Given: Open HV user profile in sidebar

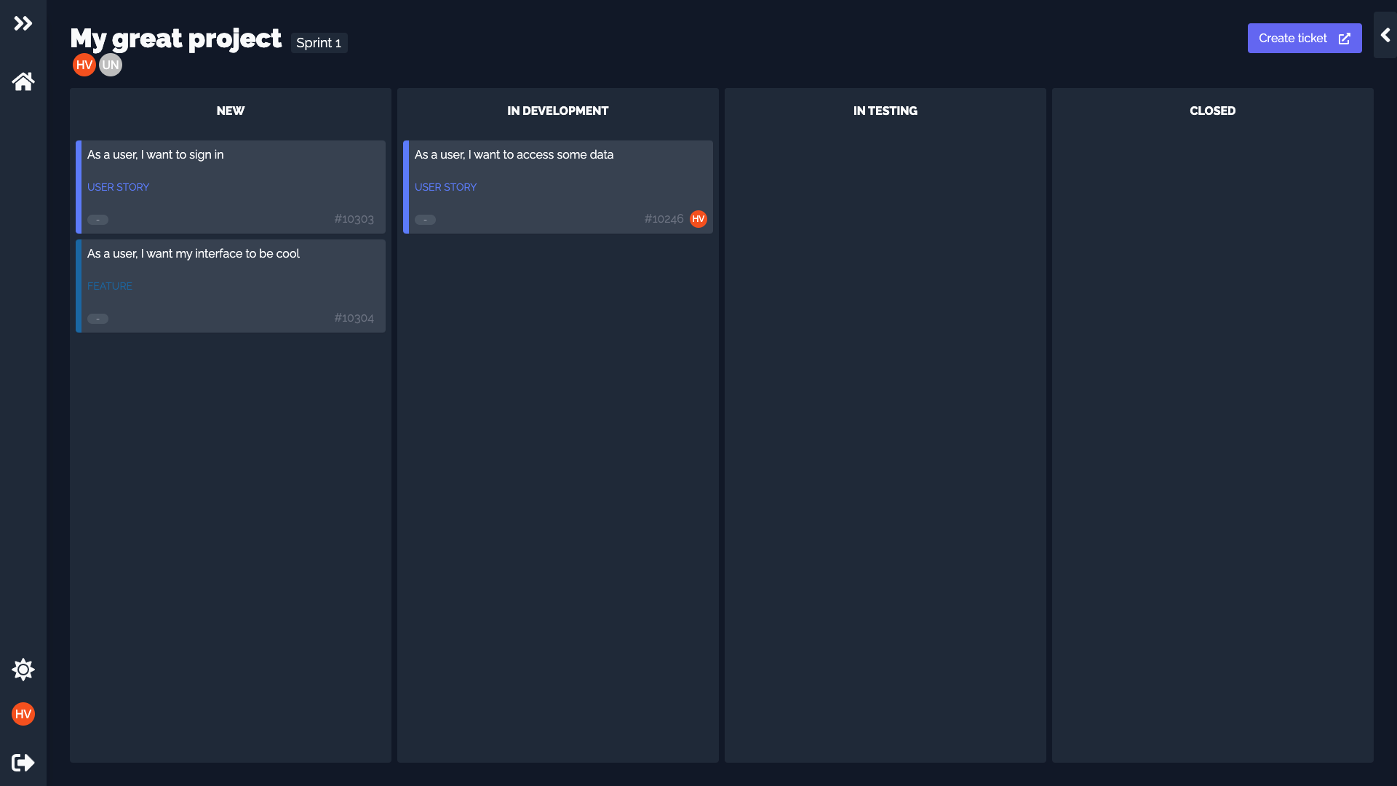Looking at the screenshot, I should 23,714.
